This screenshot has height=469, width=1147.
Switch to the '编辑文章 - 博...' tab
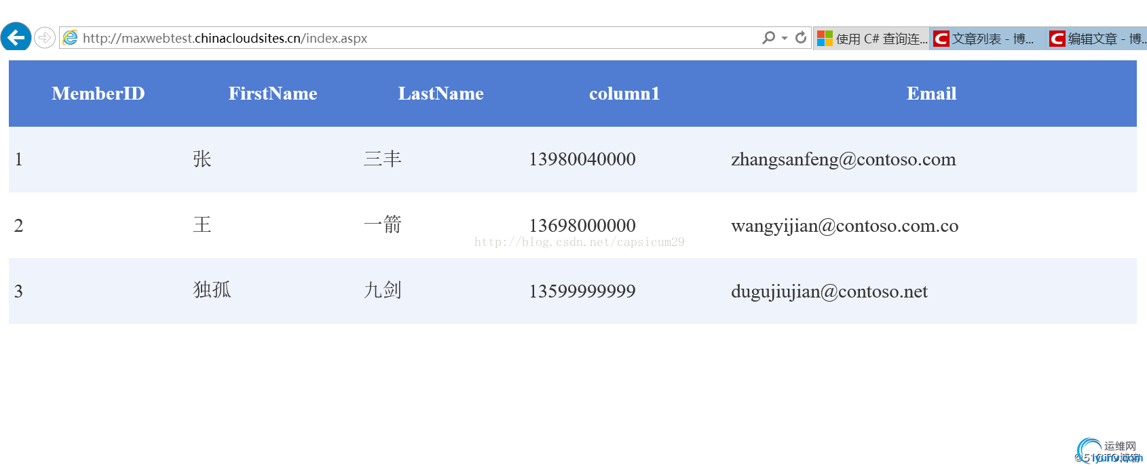[x=1097, y=39]
